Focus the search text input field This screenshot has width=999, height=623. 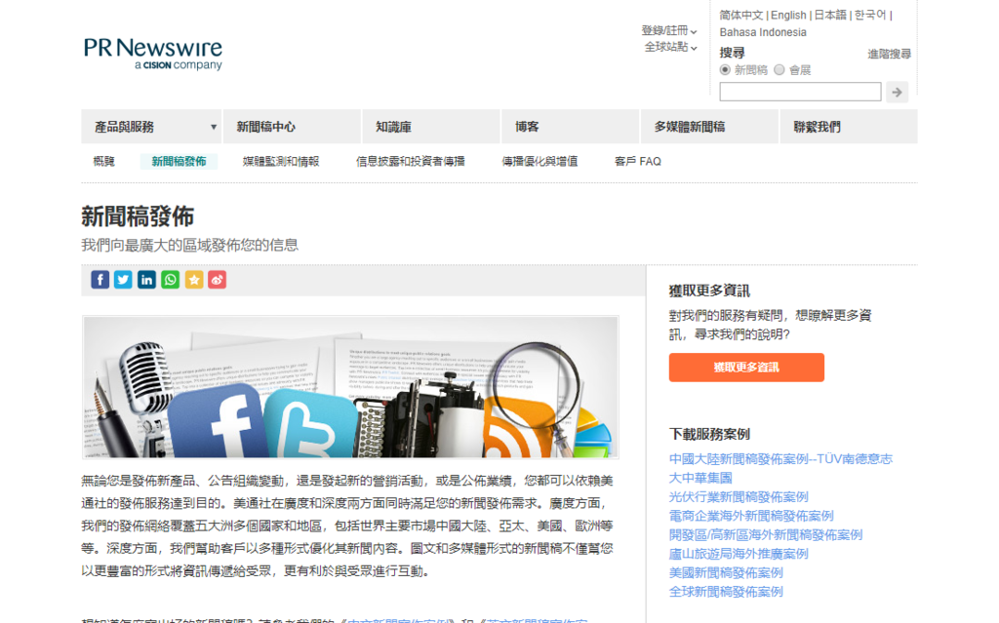coord(800,92)
